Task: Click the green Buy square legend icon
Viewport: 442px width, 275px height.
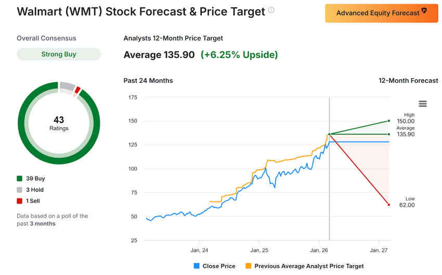Action: pos(20,179)
